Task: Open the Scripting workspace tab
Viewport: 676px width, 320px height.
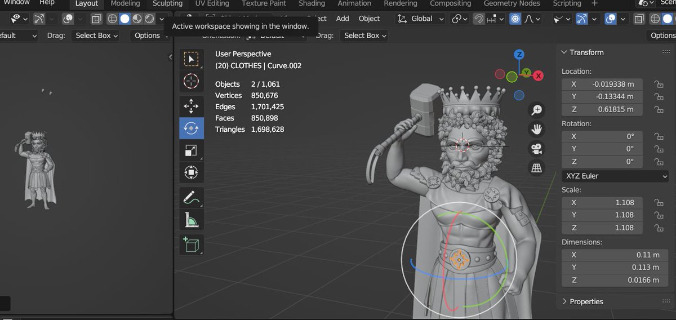Action: (x=567, y=3)
